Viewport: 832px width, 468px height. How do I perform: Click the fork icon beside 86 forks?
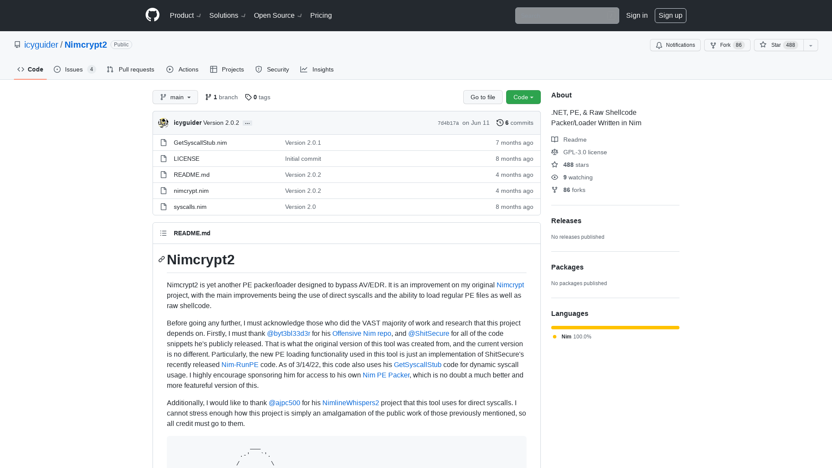(x=555, y=190)
